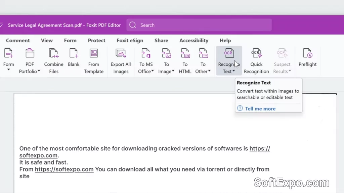Screen dimensions: 344x193
Task: Expand the PDF Portfolio dropdown arrow
Action: click(x=39, y=71)
